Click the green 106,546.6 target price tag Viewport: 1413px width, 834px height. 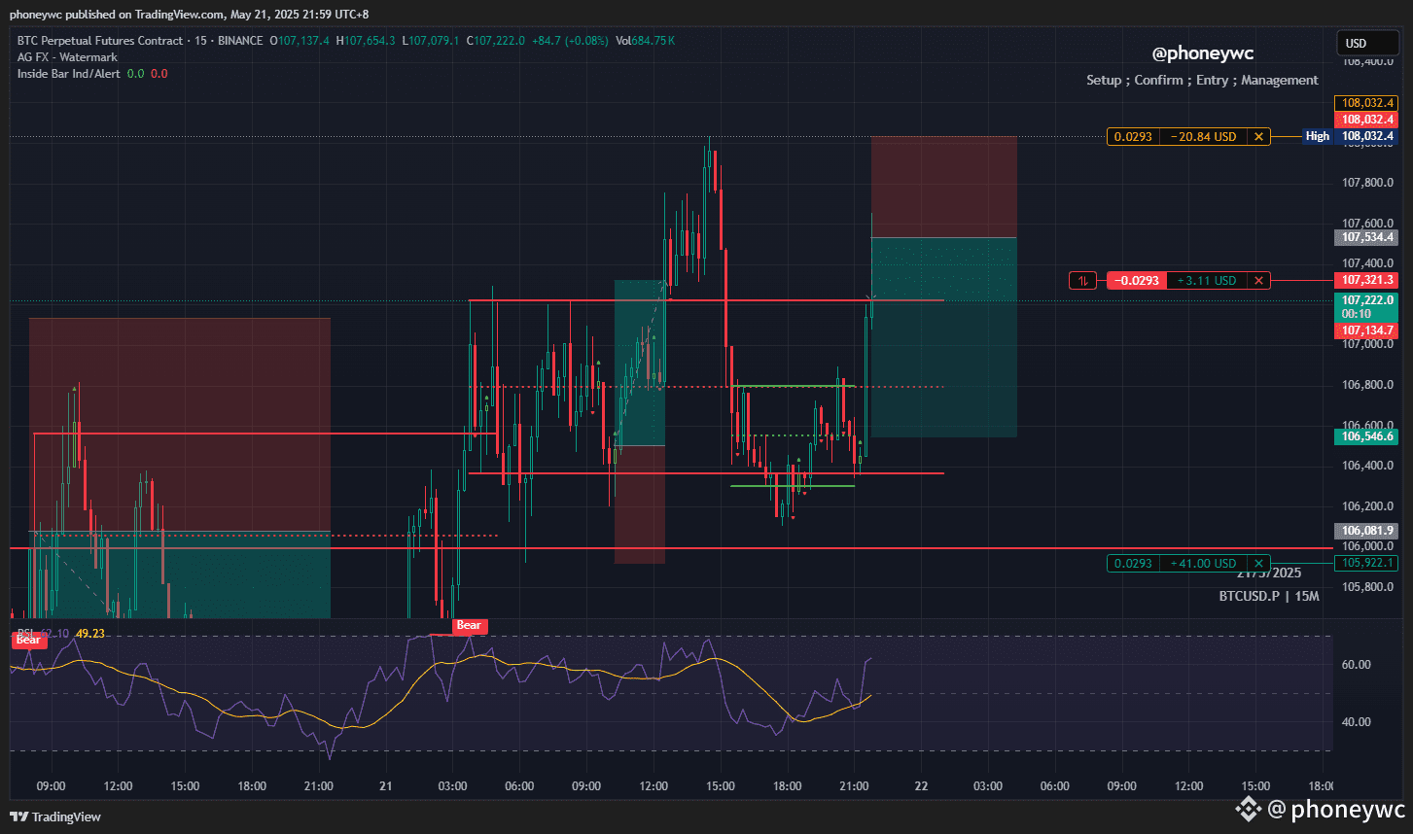1367,436
